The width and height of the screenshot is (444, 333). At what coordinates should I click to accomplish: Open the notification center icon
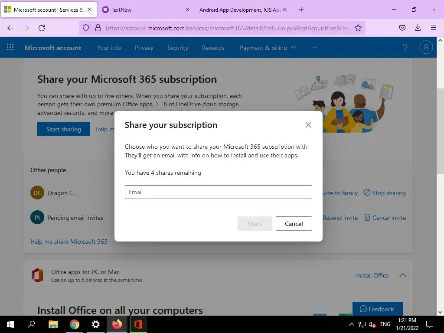pos(430,324)
